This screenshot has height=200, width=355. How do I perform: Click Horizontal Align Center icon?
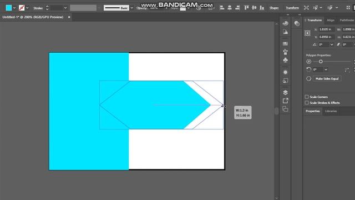tap(230, 8)
